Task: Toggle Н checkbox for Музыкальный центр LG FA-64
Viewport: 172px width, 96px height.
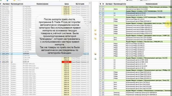Action: [103, 13]
